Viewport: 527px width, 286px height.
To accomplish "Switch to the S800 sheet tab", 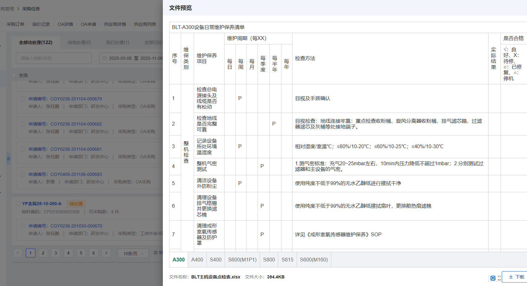I will [269, 260].
